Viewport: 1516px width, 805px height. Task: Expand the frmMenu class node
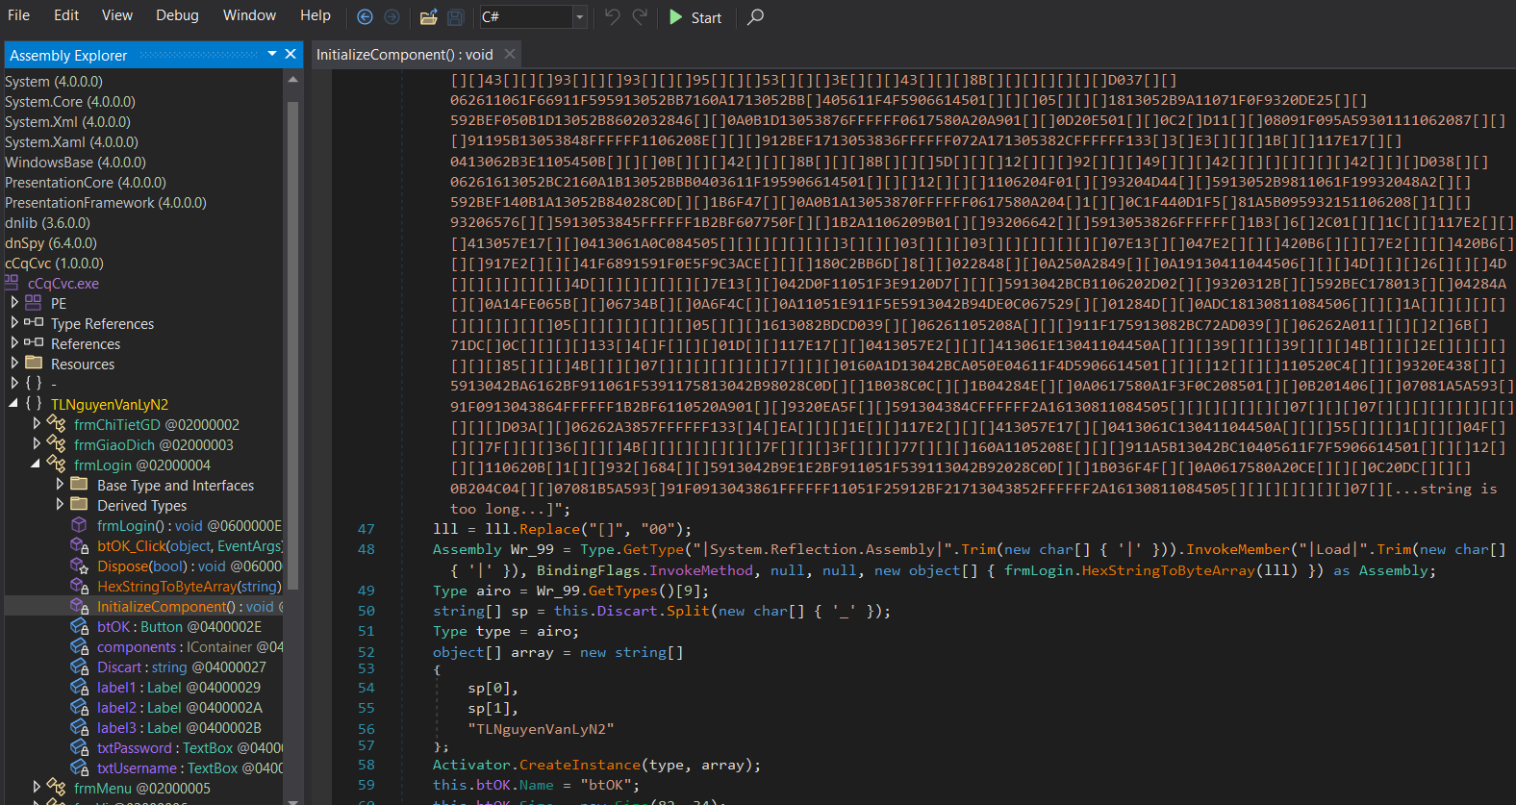point(38,787)
